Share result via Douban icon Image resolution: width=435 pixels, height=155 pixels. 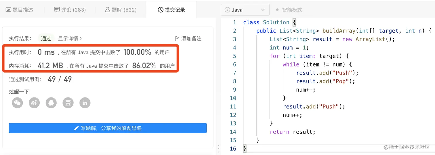(x=68, y=103)
